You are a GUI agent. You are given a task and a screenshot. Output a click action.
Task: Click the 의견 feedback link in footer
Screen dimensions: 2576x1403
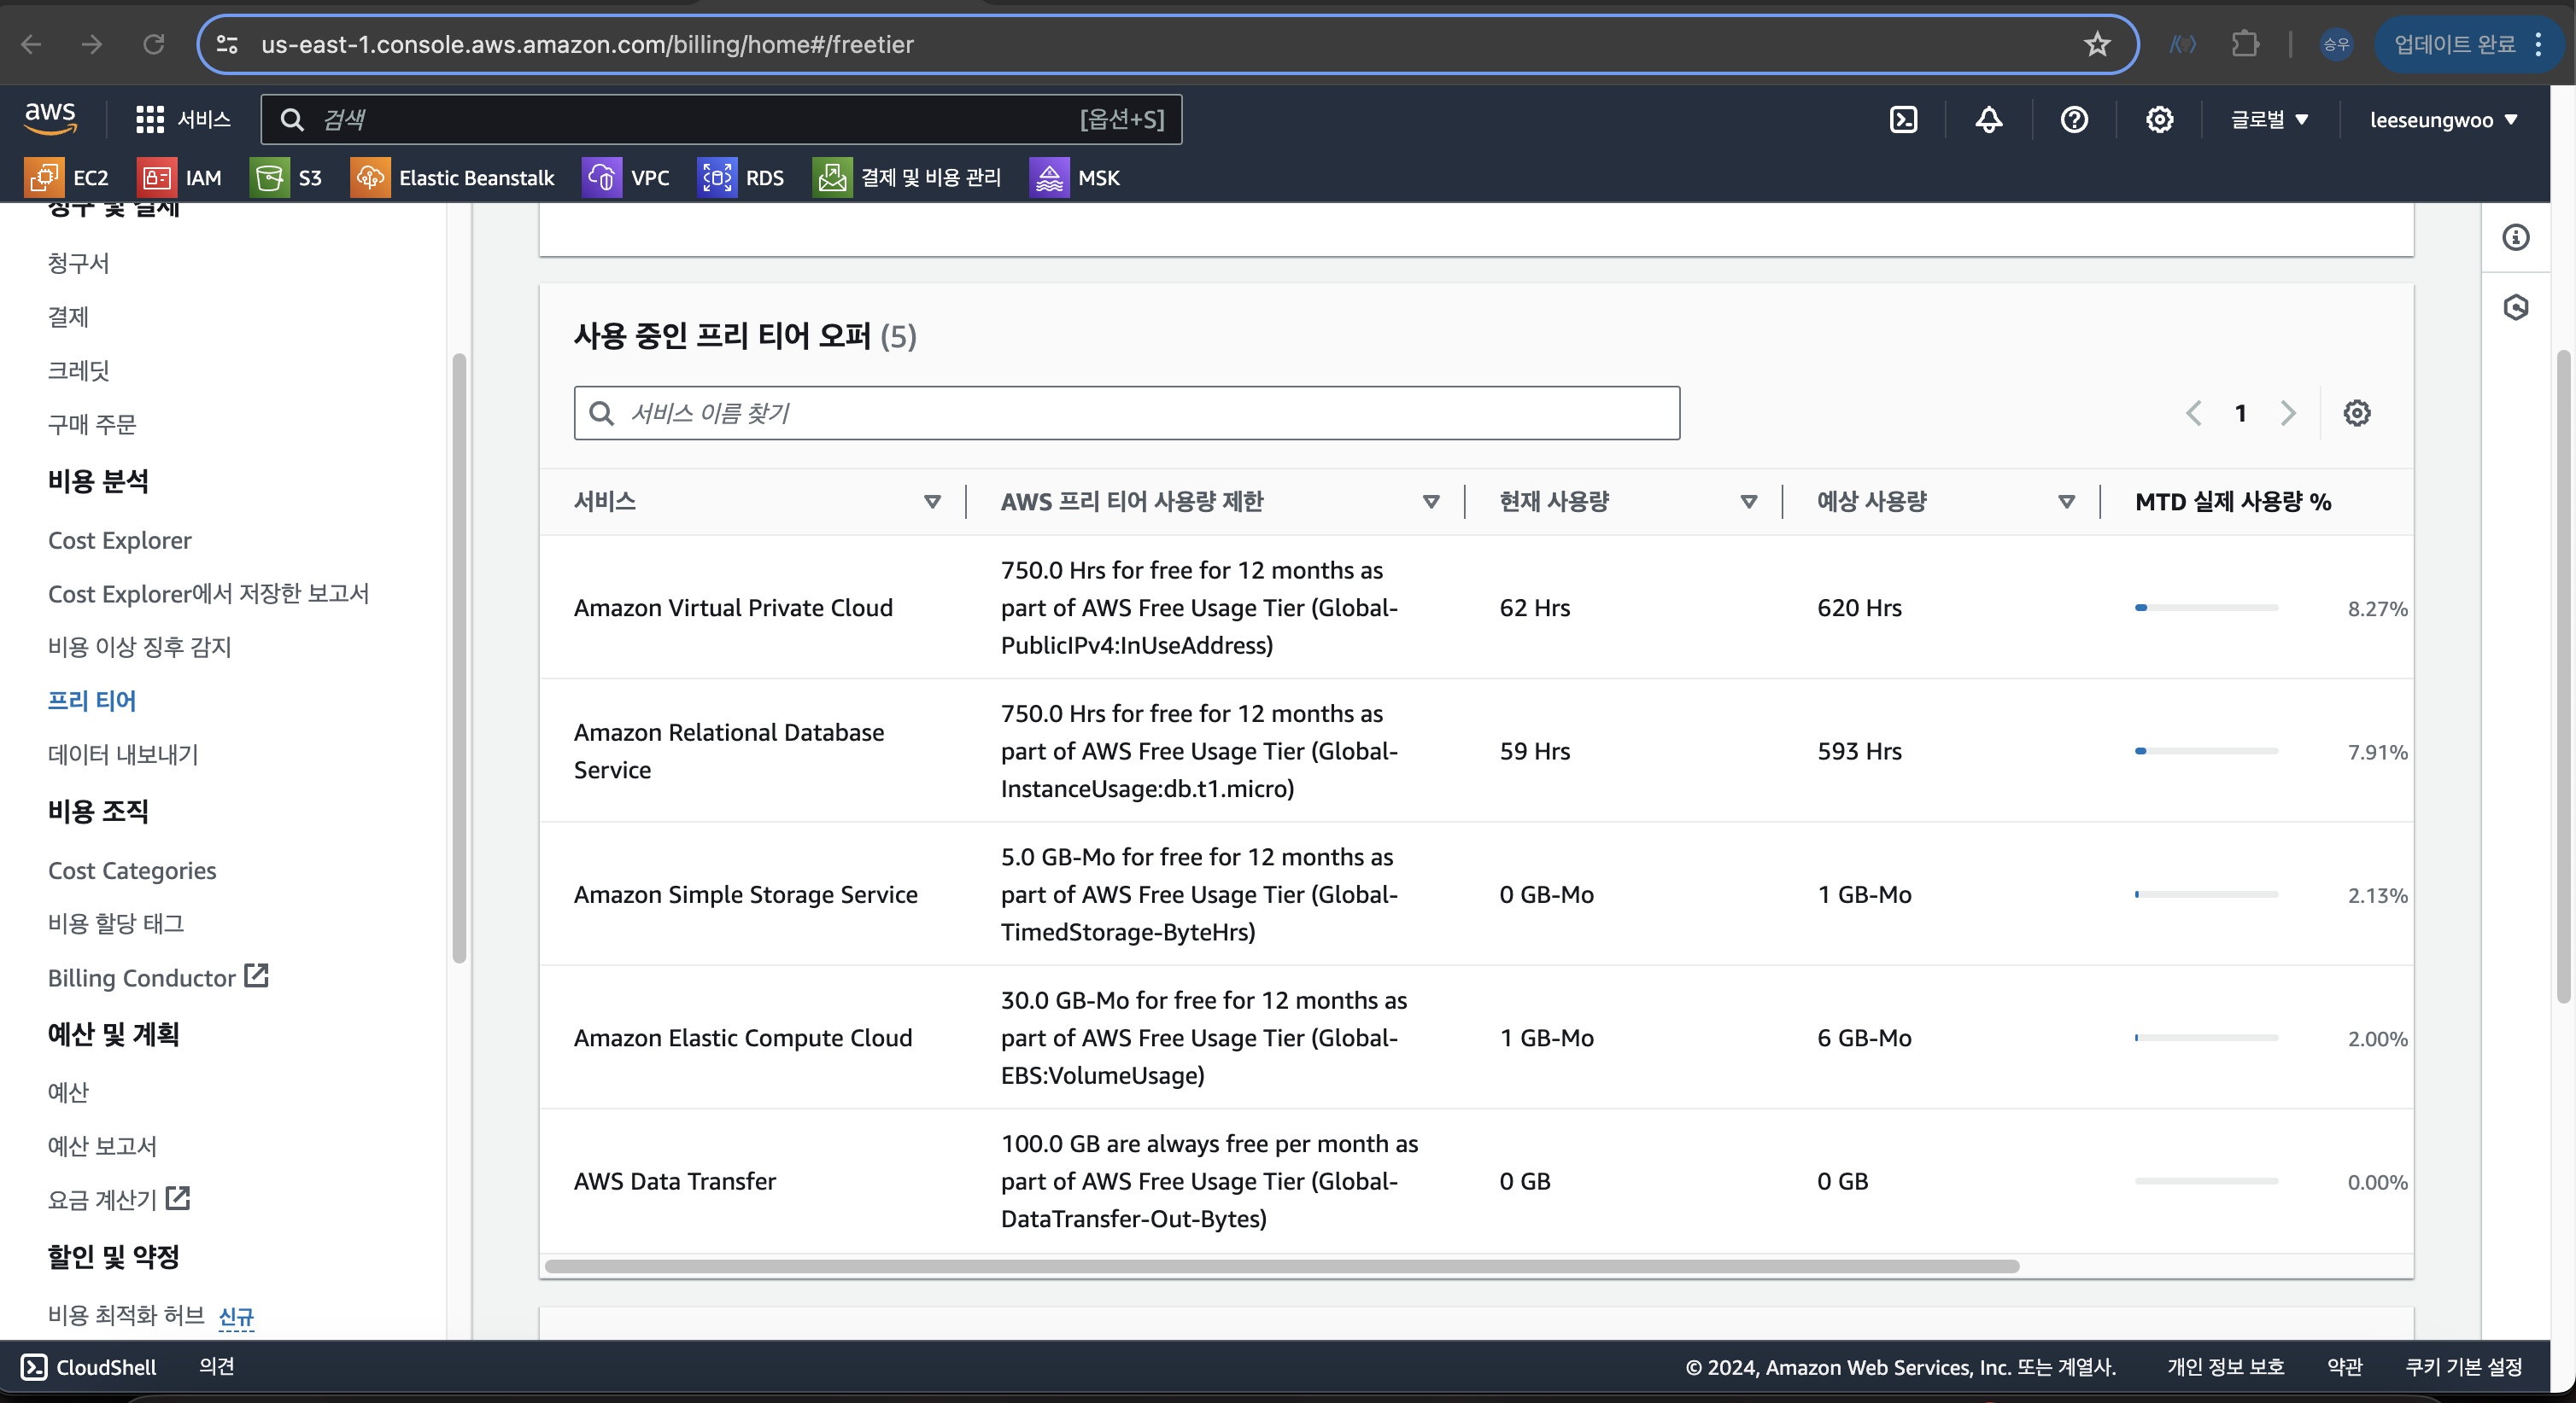(216, 1366)
